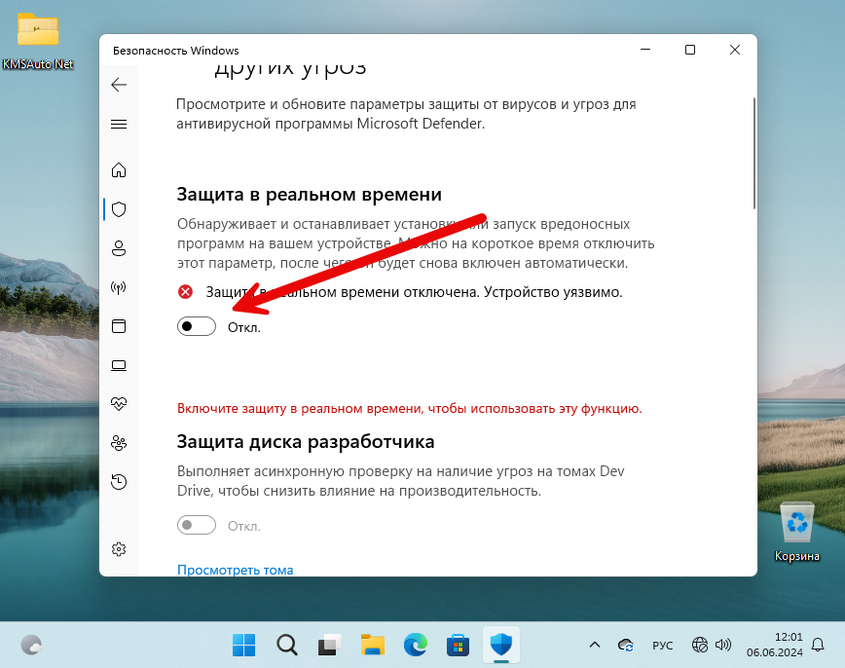The width and height of the screenshot is (845, 668).
Task: Open Device performance & health heart icon
Action: 119,403
